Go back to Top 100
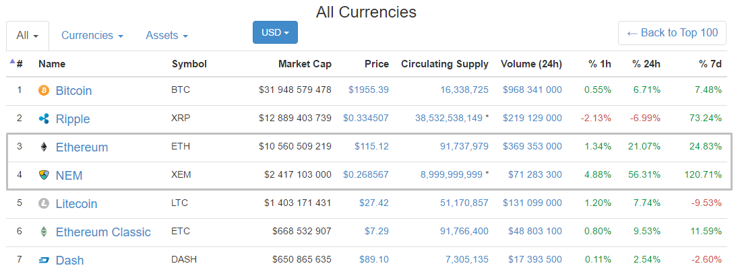Image resolution: width=740 pixels, height=272 pixels. tap(672, 32)
